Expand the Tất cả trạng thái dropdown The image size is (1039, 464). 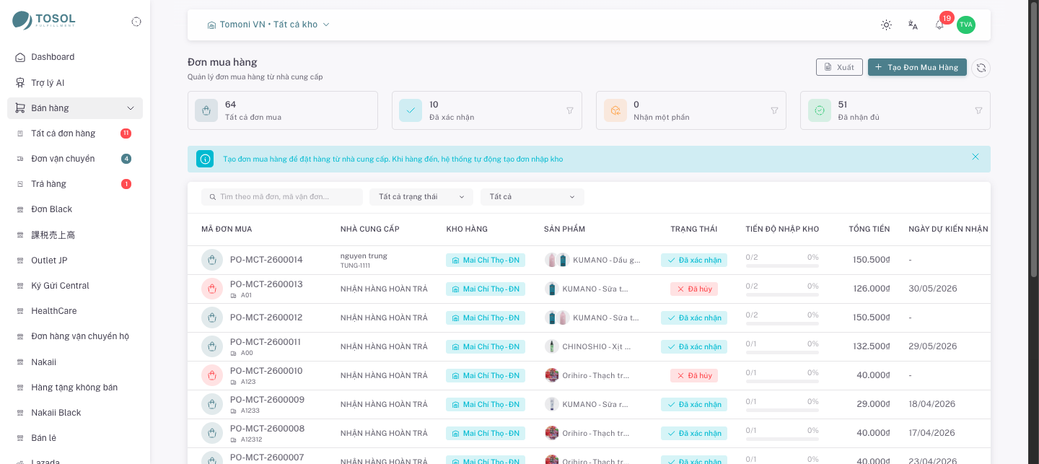pyautogui.click(x=421, y=197)
